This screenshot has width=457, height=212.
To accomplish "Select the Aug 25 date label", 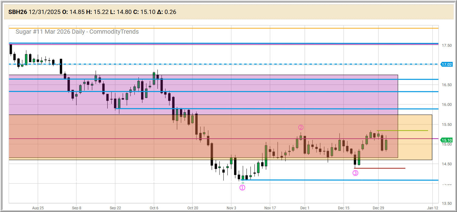I will point(38,208).
